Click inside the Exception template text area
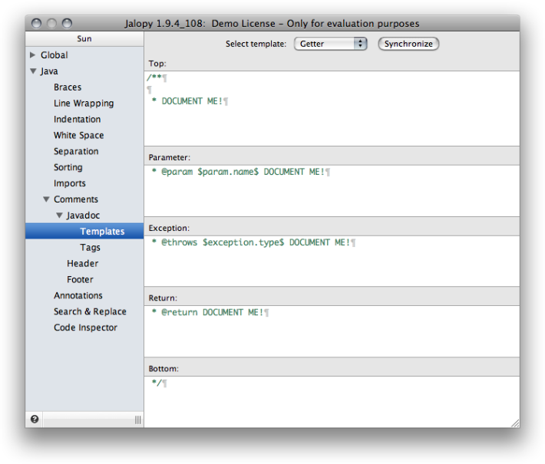Screen dimensions: 545x464 (x=332, y=262)
